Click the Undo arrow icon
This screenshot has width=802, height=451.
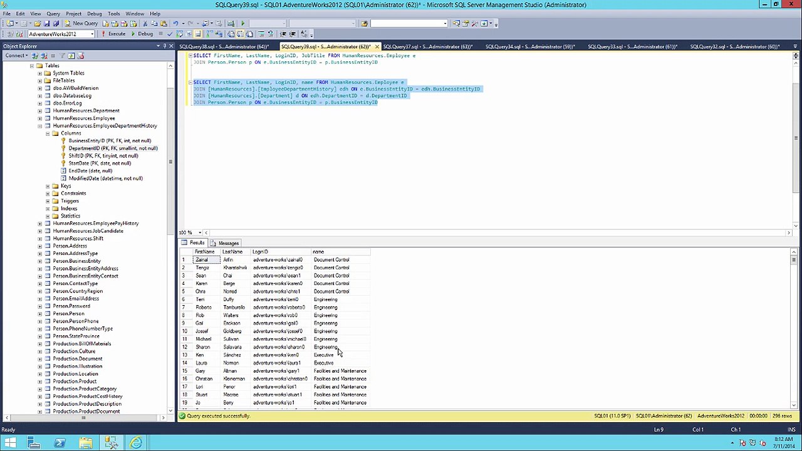click(x=175, y=23)
